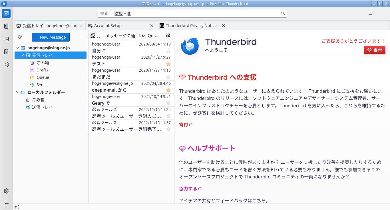Viewport: 390px width, 210px height.
Task: Click the online status icon in status bar
Action: (17, 207)
